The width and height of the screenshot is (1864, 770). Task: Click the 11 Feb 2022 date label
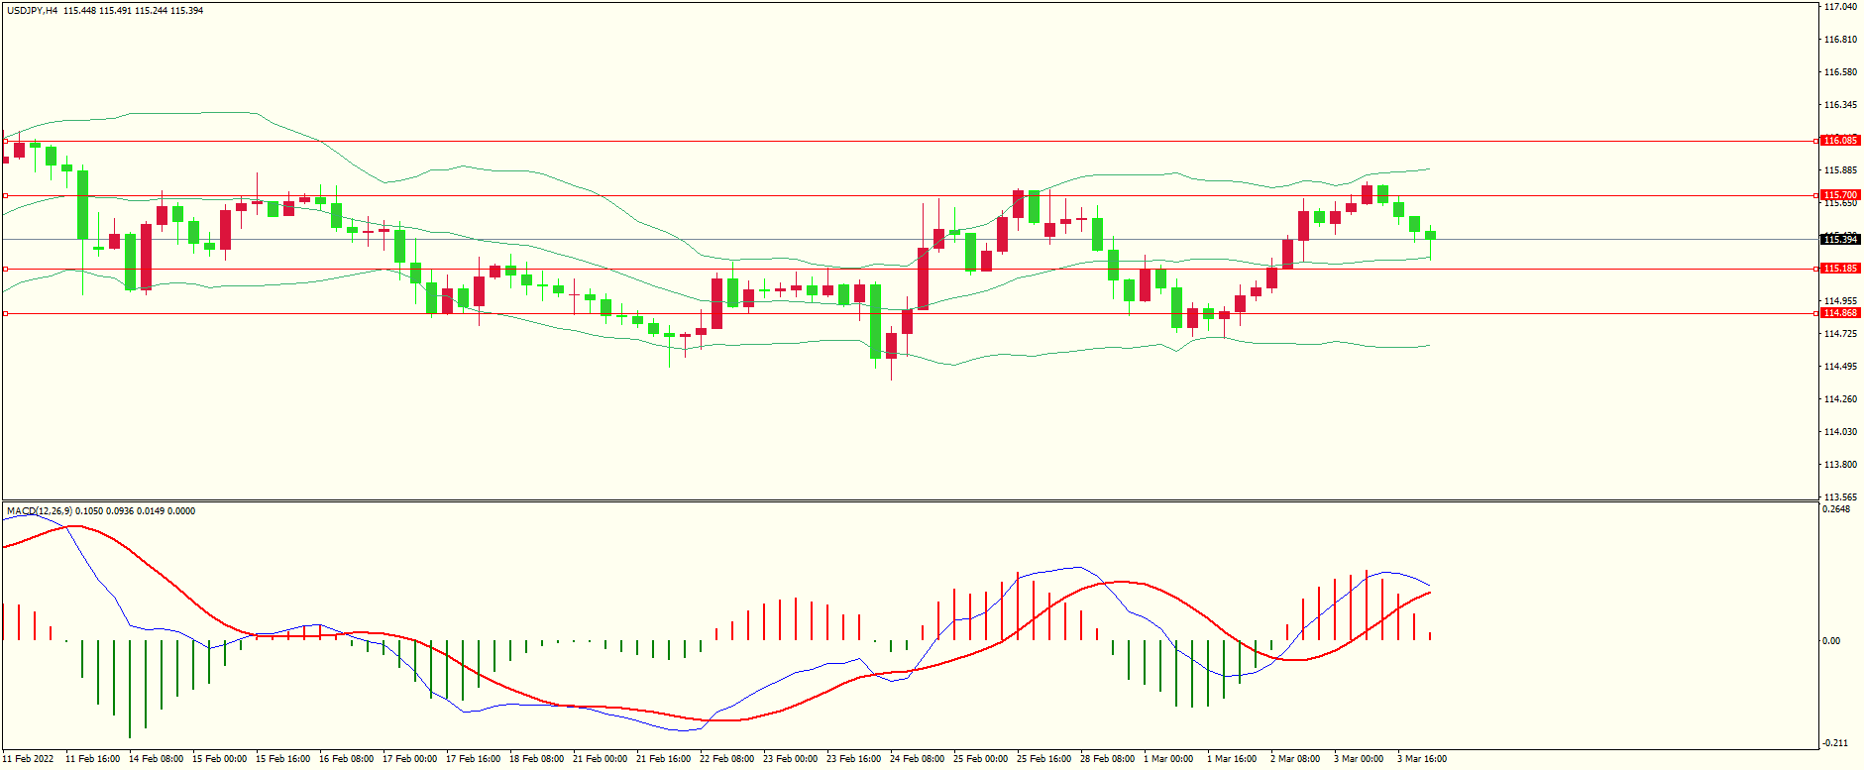point(28,759)
